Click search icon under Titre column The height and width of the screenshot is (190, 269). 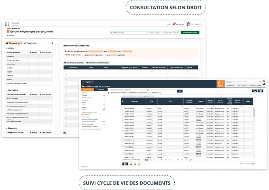click(x=104, y=71)
